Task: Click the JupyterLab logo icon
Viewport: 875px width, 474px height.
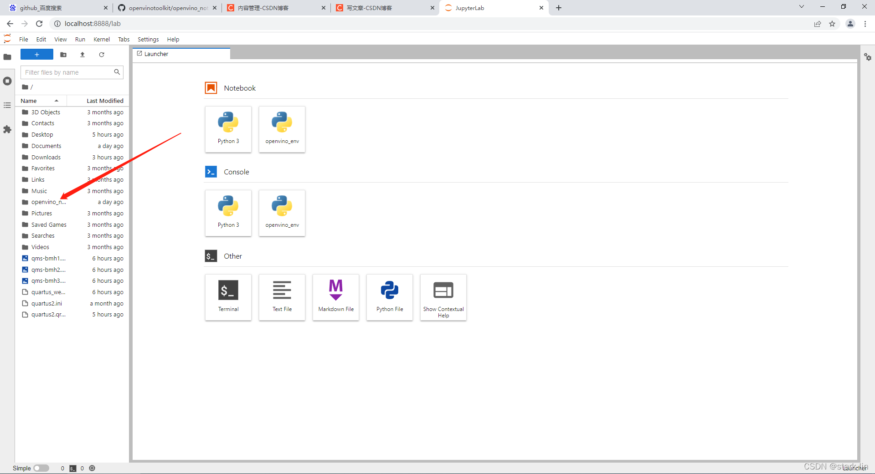Action: point(7,39)
